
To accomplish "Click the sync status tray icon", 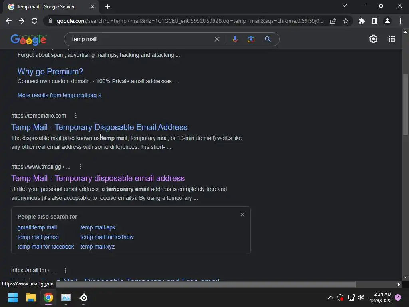I will 340,297.
